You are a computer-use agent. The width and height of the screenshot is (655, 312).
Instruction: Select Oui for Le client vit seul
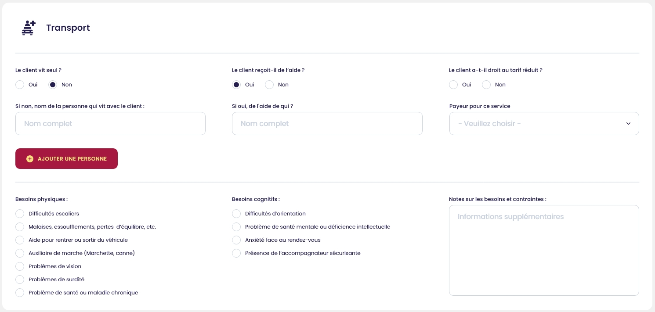(x=20, y=85)
